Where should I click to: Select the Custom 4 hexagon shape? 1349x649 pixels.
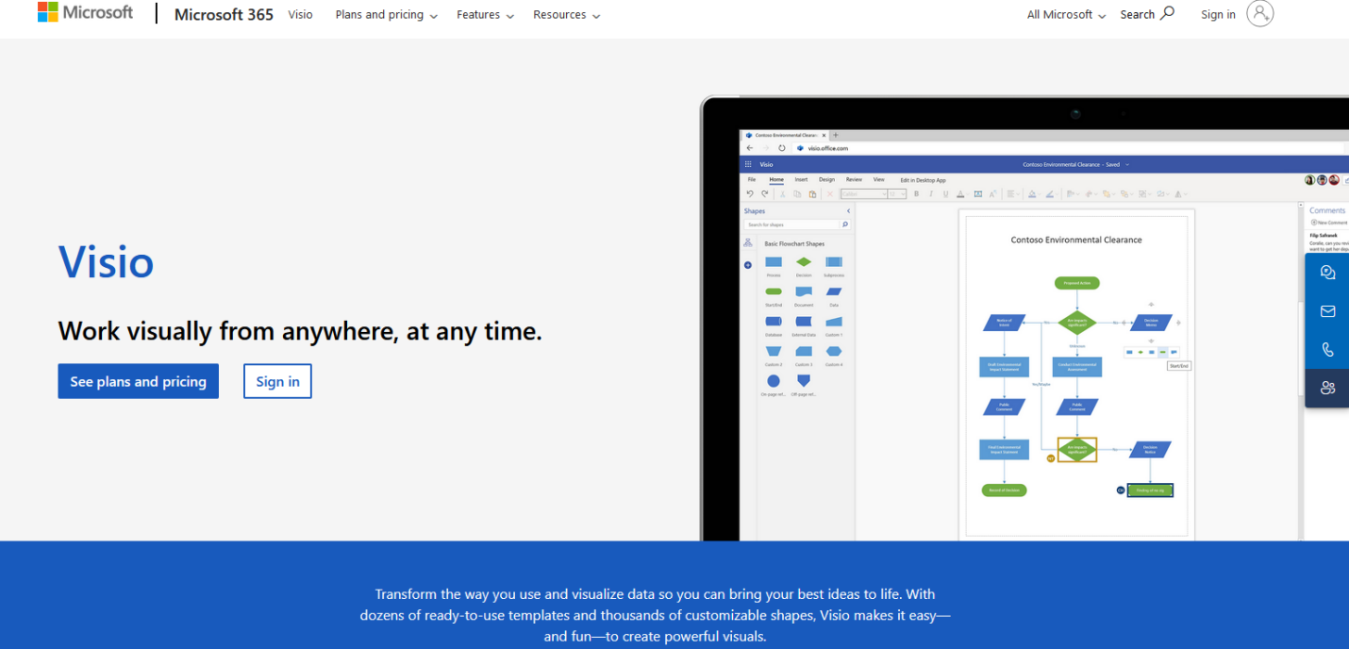tap(834, 351)
